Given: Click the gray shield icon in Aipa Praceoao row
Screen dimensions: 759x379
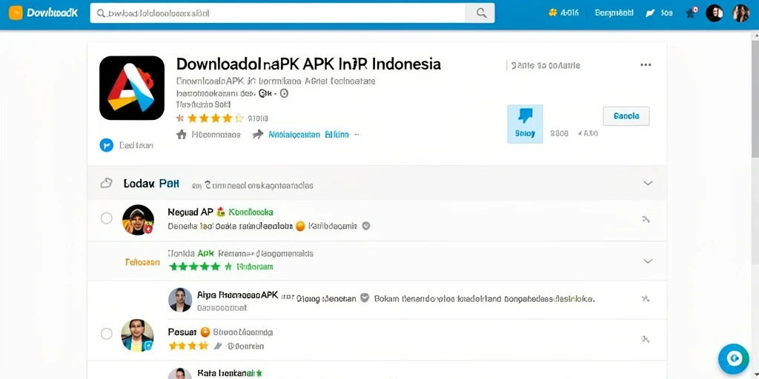Looking at the screenshot, I should 365,298.
